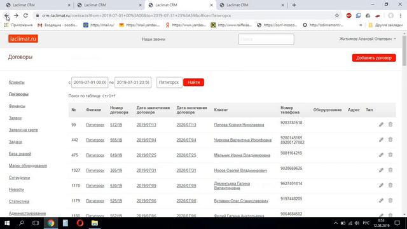Screen dimensions: 407x229
Task: Delete contract 565/19 with trash icon
Action: tap(390, 139)
